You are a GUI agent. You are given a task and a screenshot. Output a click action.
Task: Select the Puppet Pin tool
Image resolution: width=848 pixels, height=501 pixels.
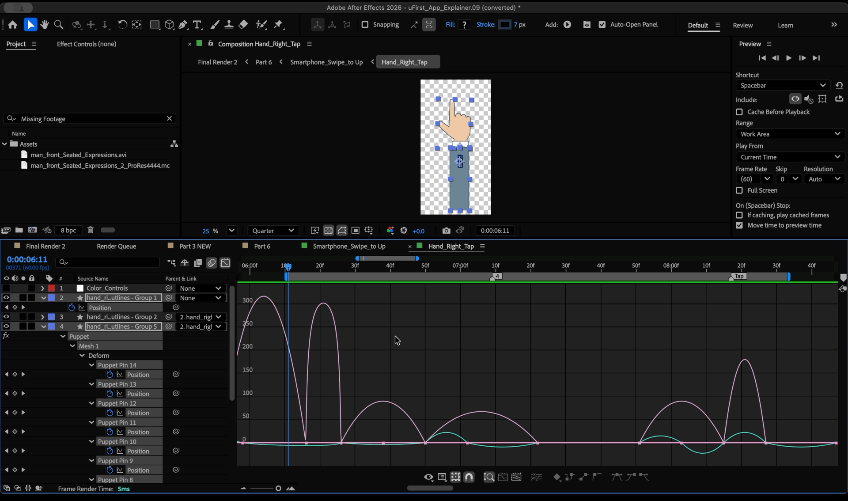pyautogui.click(x=278, y=25)
